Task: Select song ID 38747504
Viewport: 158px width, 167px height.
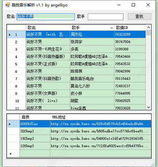Action: click(130, 42)
